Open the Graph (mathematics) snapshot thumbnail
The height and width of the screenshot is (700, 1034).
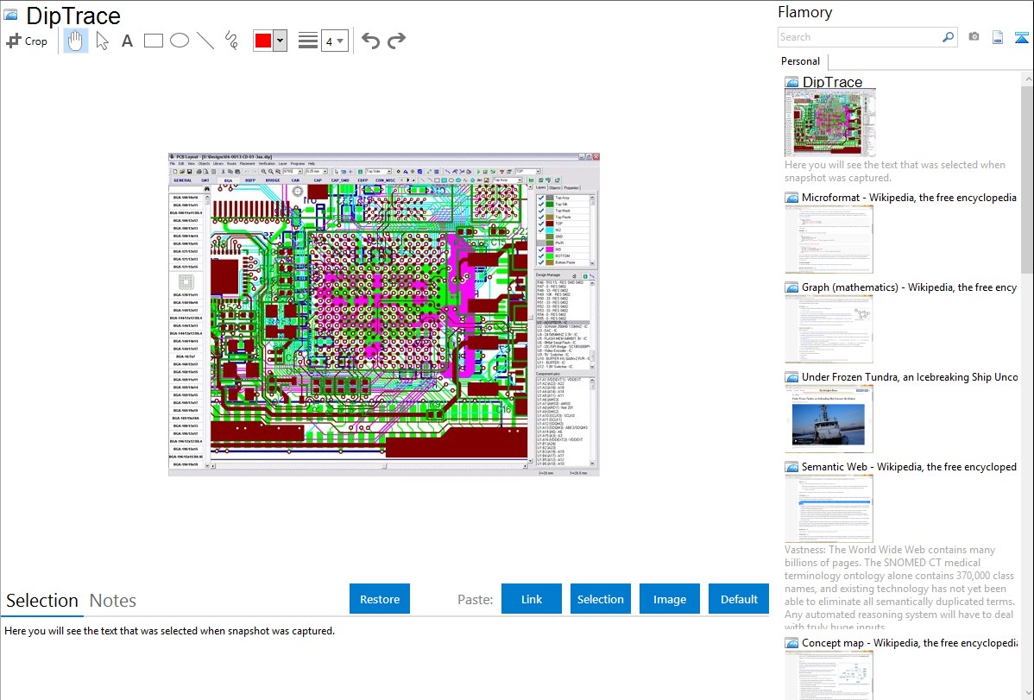click(x=829, y=329)
